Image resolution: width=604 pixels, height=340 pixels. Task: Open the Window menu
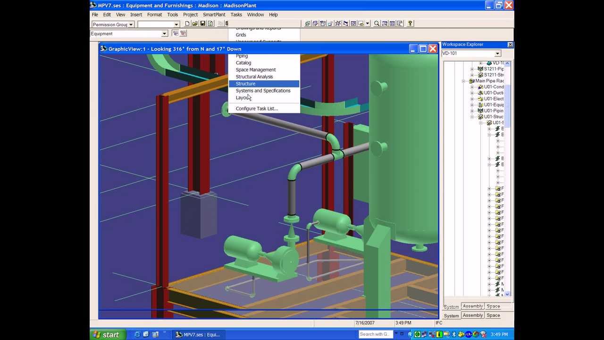point(255,15)
